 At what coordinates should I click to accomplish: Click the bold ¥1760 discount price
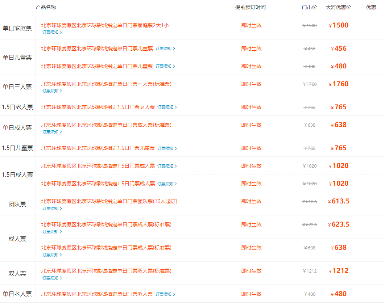pos(339,84)
